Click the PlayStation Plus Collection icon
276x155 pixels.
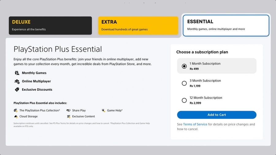click(16, 110)
